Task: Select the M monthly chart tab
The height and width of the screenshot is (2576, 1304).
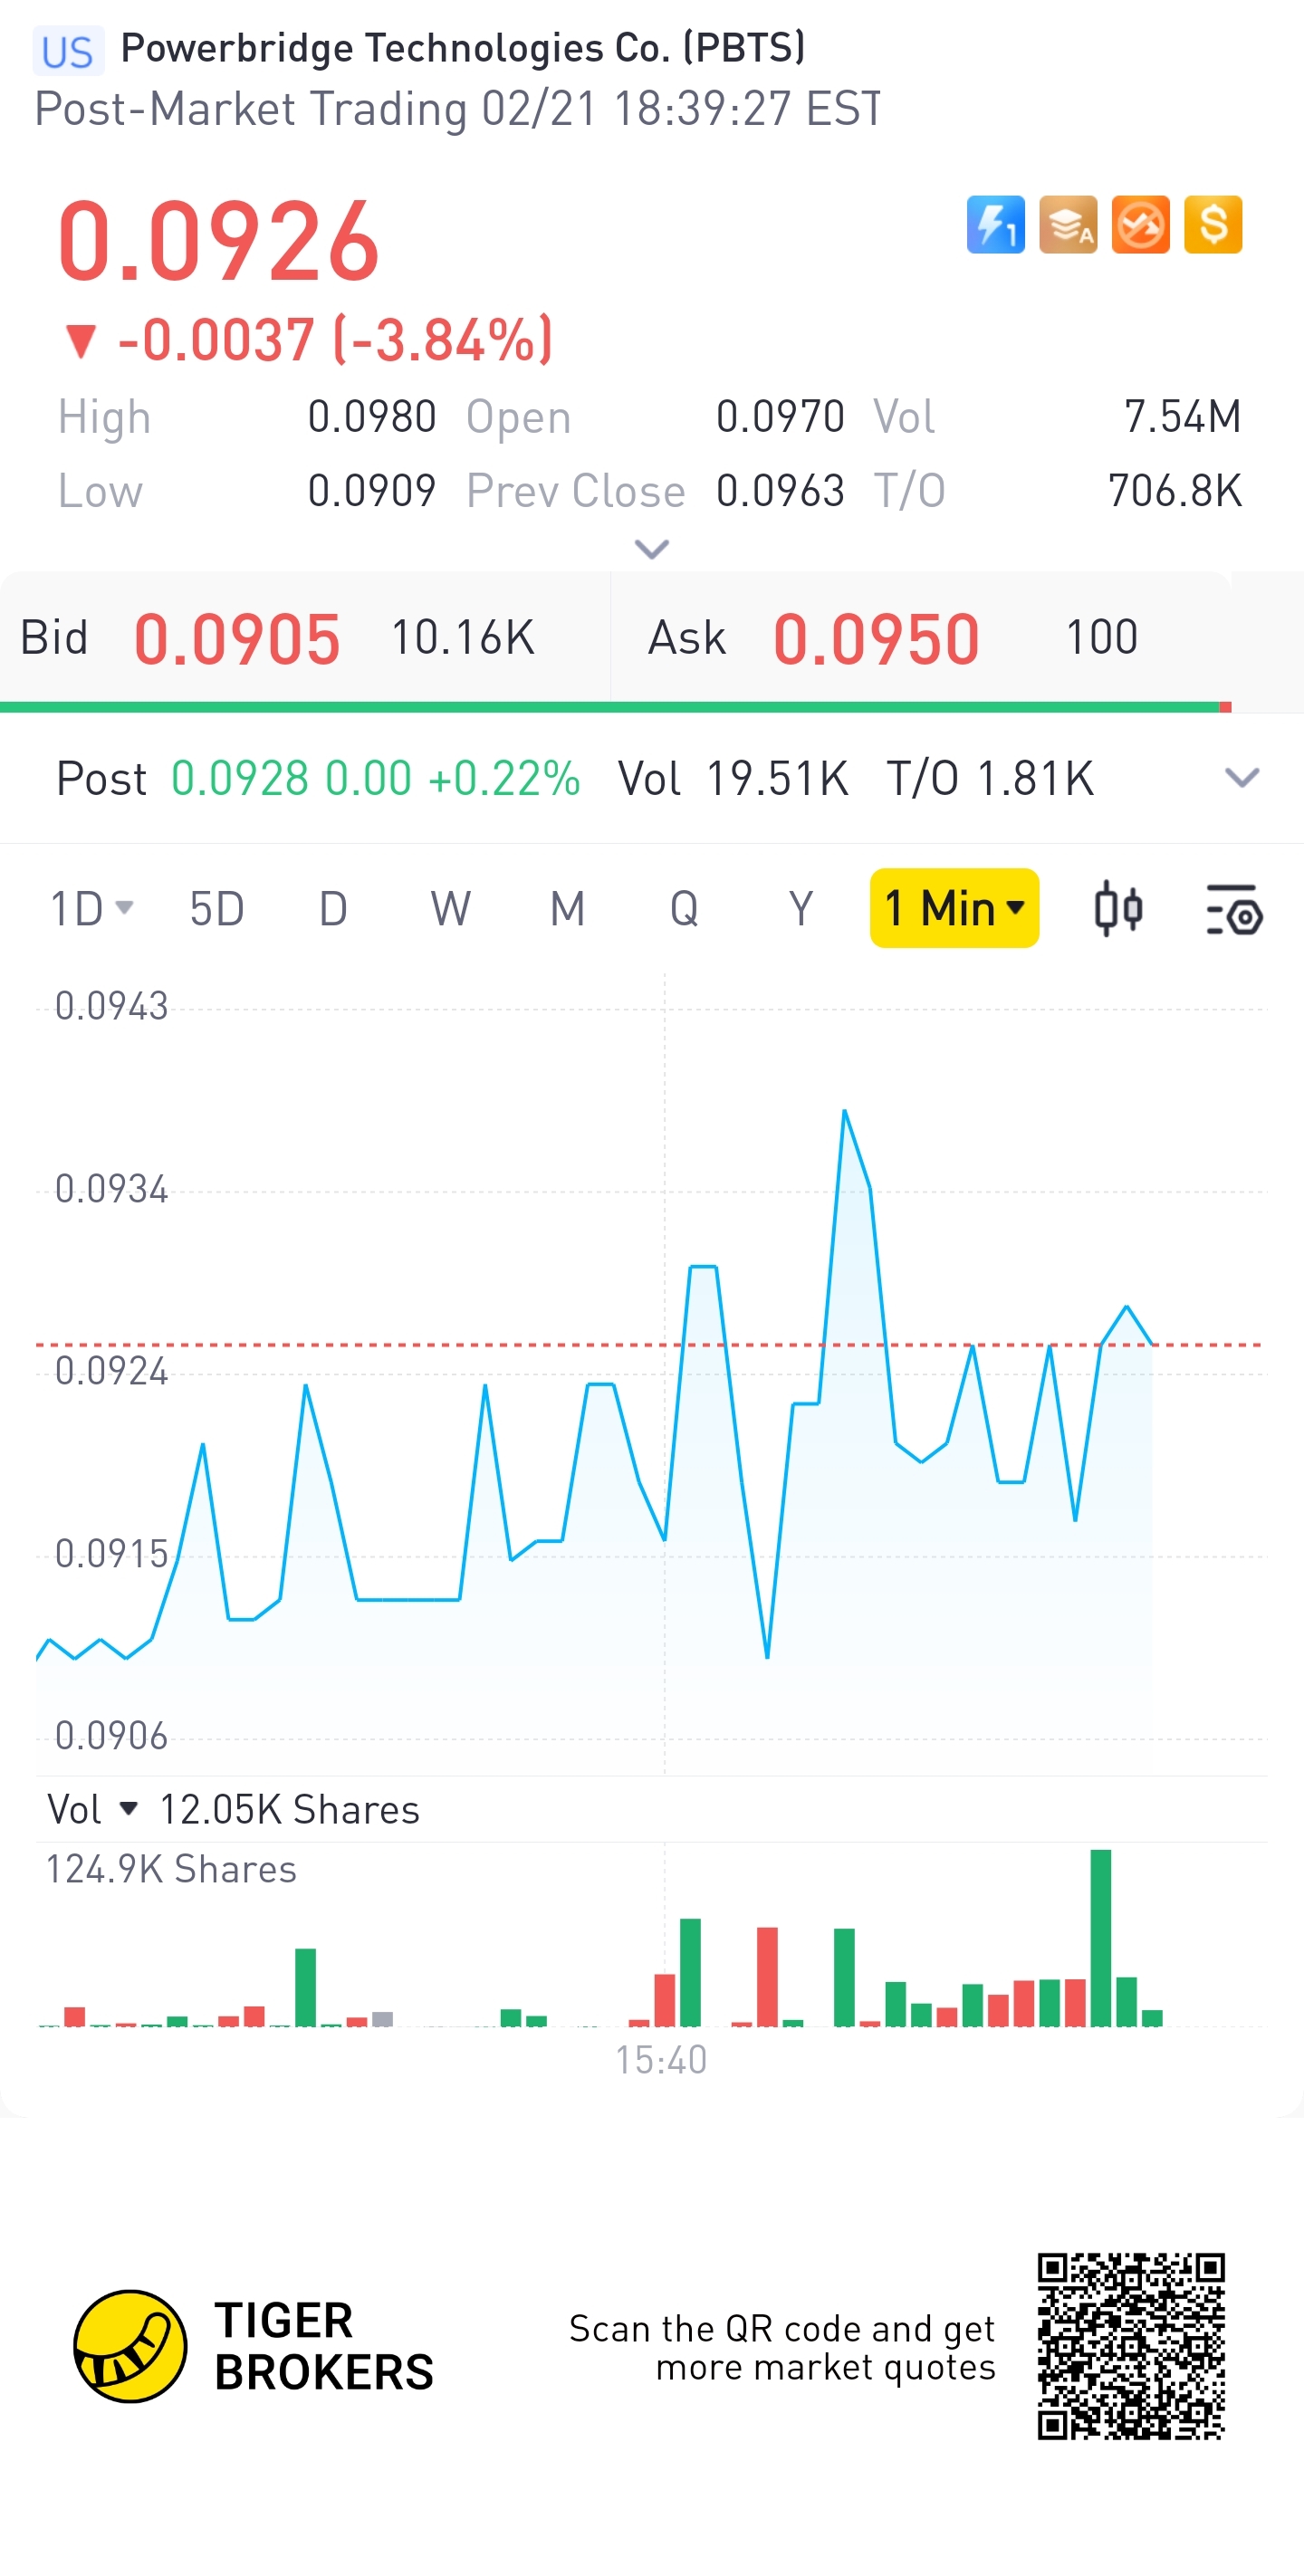Action: (567, 909)
